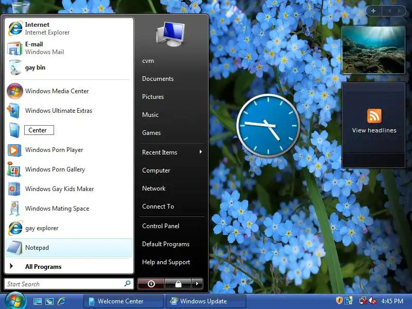This screenshot has height=309, width=412.
Task: Open Pictures from the Start menu
Action: point(153,97)
